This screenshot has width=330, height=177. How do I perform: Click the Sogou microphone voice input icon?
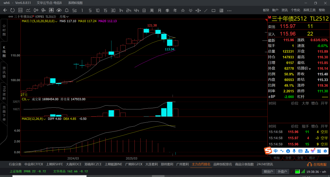pyautogui.click(x=294, y=151)
